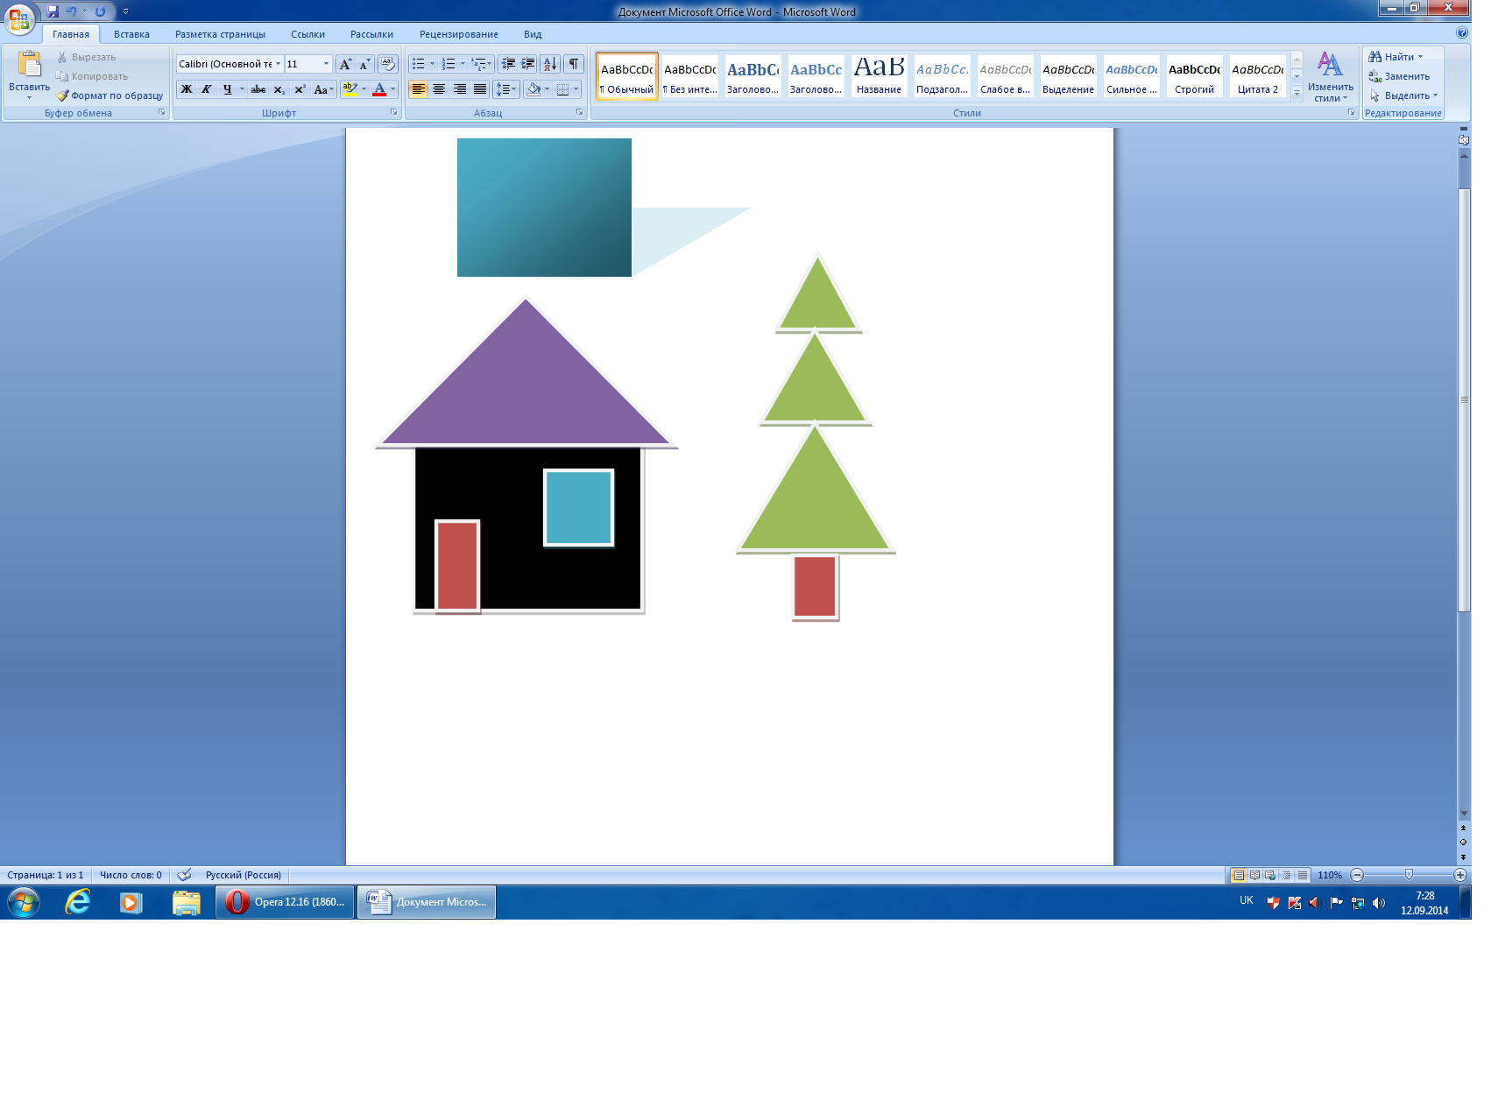This screenshot has height=1114, width=1505.
Task: Open the Разметка страницы tab
Action: (220, 34)
